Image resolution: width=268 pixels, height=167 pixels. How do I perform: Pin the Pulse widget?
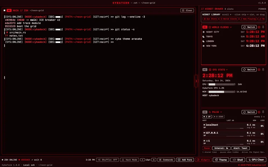(263, 112)
